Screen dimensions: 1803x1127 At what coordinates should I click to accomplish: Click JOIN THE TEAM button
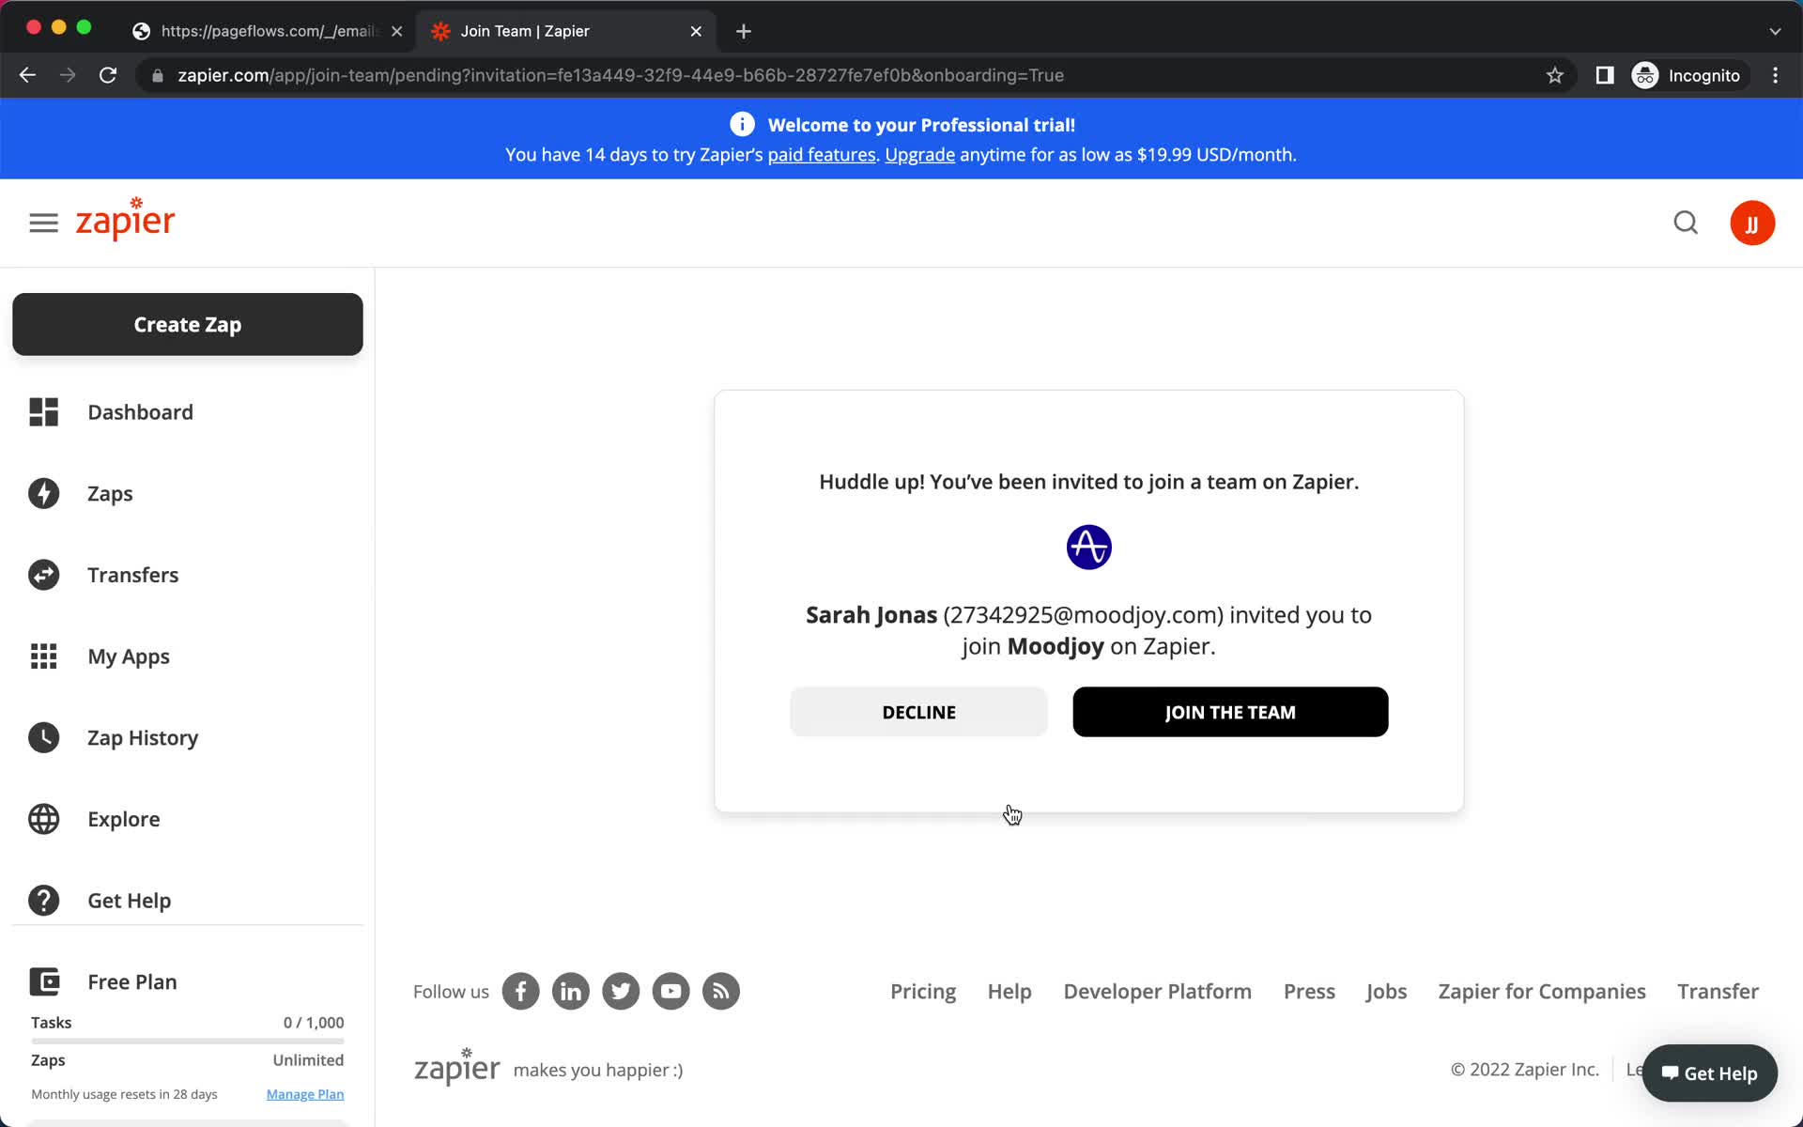tap(1230, 712)
